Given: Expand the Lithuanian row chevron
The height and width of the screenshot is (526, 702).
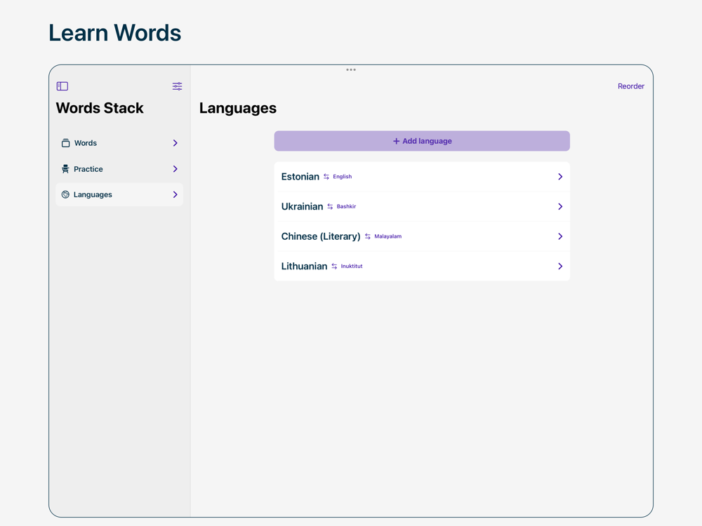Looking at the screenshot, I should (560, 267).
